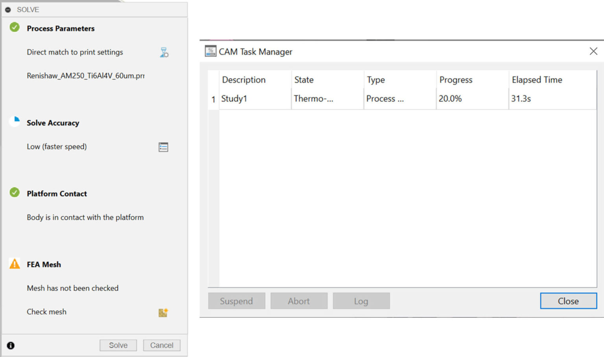Click the State column header

(304, 80)
